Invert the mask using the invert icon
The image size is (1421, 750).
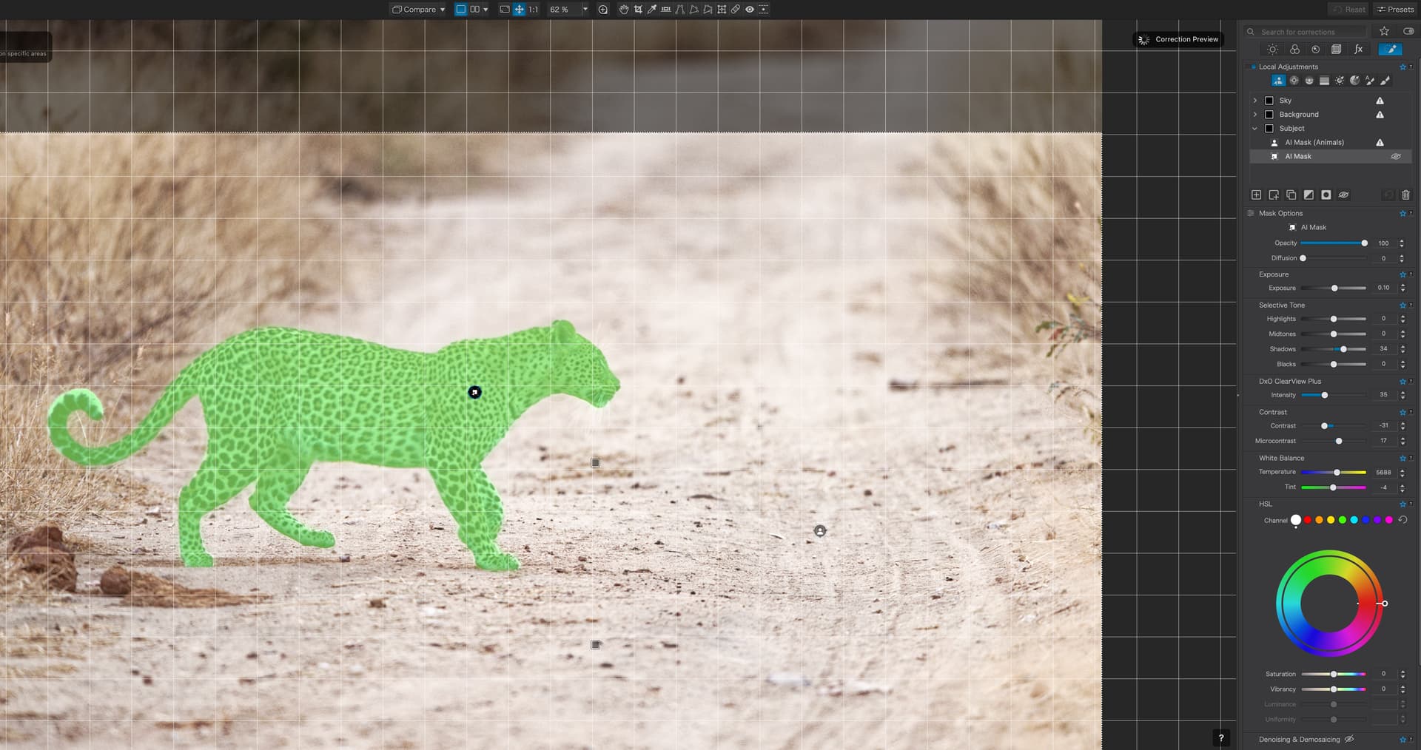coord(1309,195)
